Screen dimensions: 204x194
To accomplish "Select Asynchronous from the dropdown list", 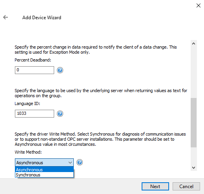I will pyautogui.click(x=44, y=170).
